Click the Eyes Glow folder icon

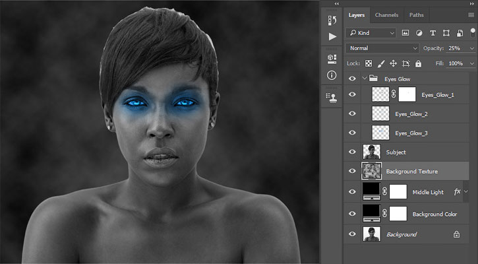tap(373, 79)
